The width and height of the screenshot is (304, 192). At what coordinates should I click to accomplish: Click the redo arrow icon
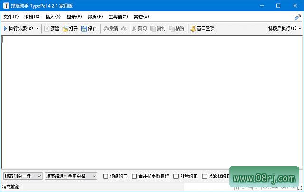124,28
